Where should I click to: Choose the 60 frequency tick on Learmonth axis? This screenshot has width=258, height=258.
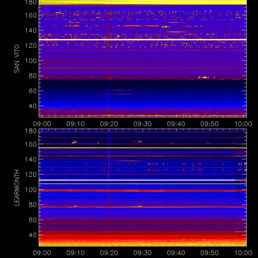click(33, 220)
